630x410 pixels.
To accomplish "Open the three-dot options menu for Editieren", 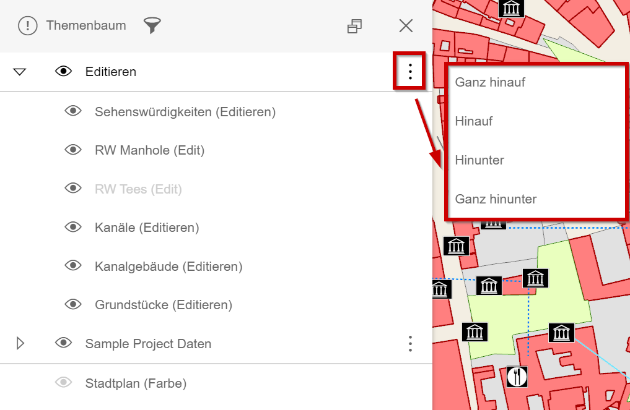I will click(409, 72).
